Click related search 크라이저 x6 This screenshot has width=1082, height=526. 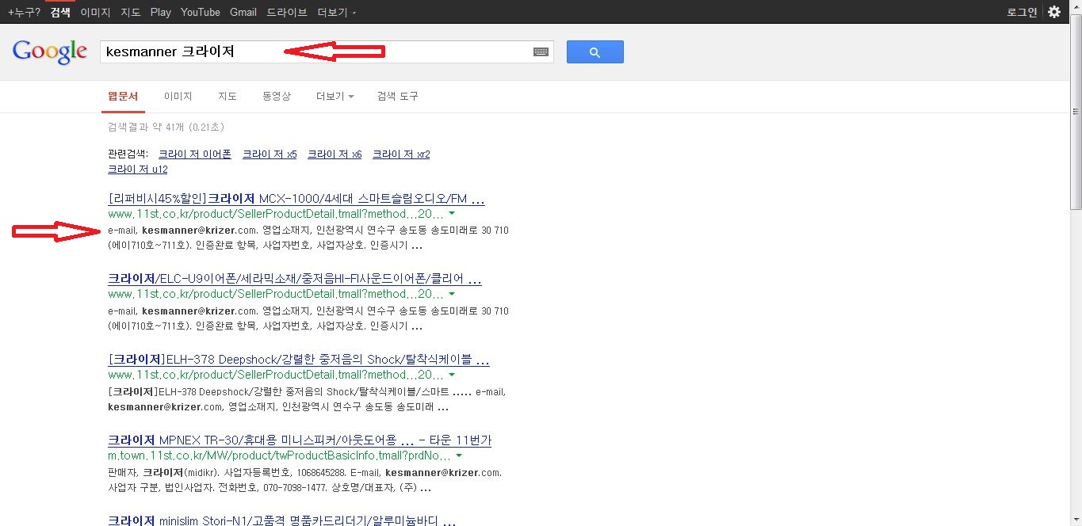(x=335, y=154)
